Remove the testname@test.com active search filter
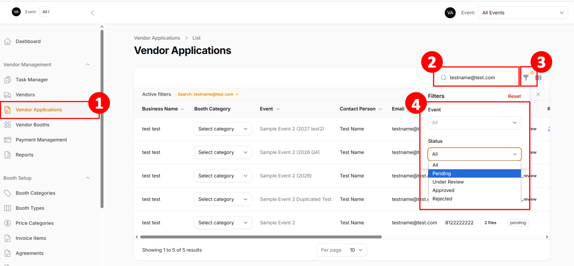 237,95
